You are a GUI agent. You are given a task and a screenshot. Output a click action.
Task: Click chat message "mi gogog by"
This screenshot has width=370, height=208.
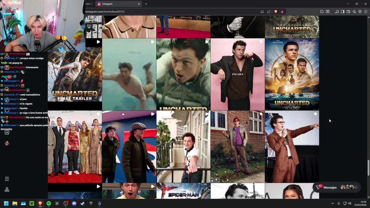[15, 63]
